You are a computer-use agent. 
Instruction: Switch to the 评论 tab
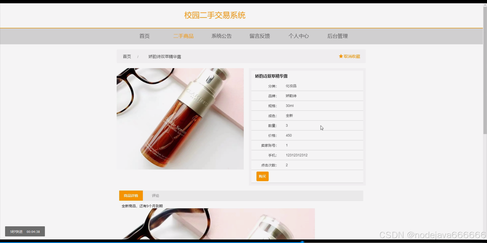click(x=155, y=196)
